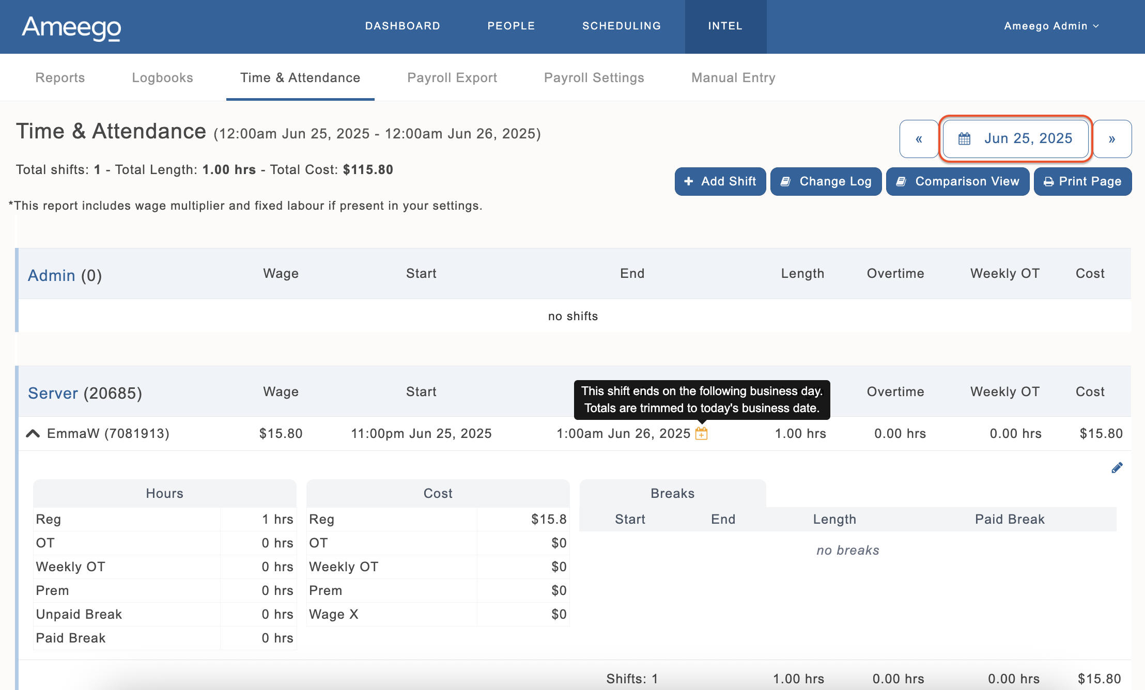Open the Jun 25, 2025 date picker
This screenshot has height=690, width=1145.
point(1015,138)
